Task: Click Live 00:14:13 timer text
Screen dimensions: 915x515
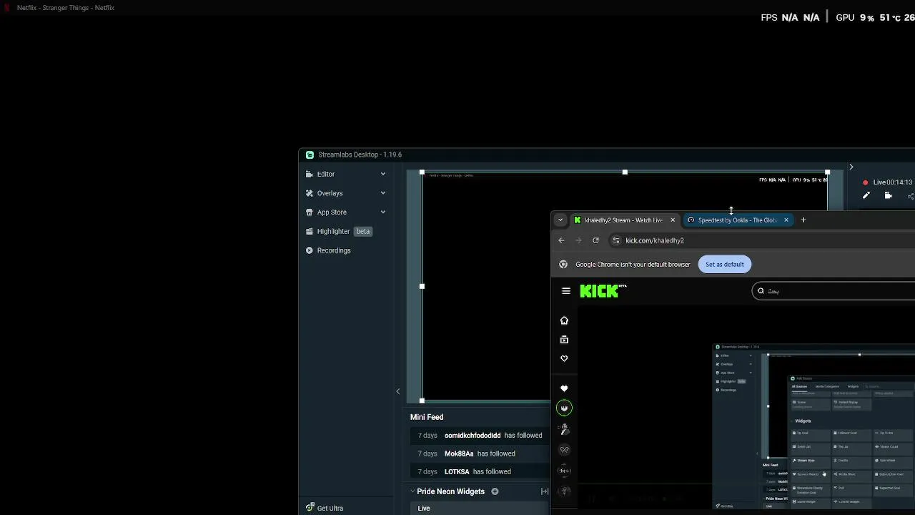Action: [x=892, y=182]
